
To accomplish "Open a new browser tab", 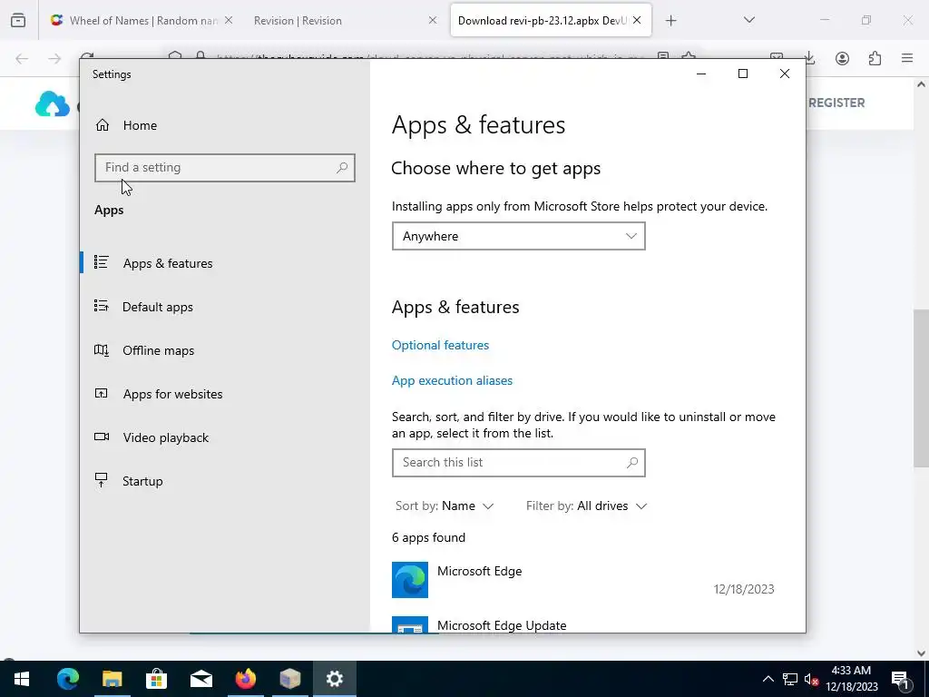I will [670, 21].
